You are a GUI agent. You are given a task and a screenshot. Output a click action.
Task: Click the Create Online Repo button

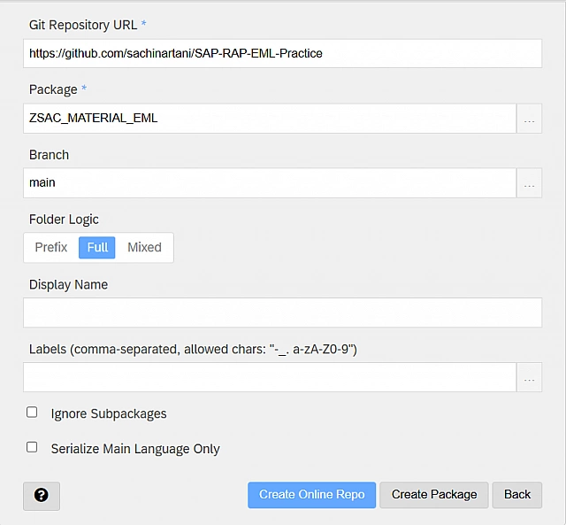pos(311,495)
